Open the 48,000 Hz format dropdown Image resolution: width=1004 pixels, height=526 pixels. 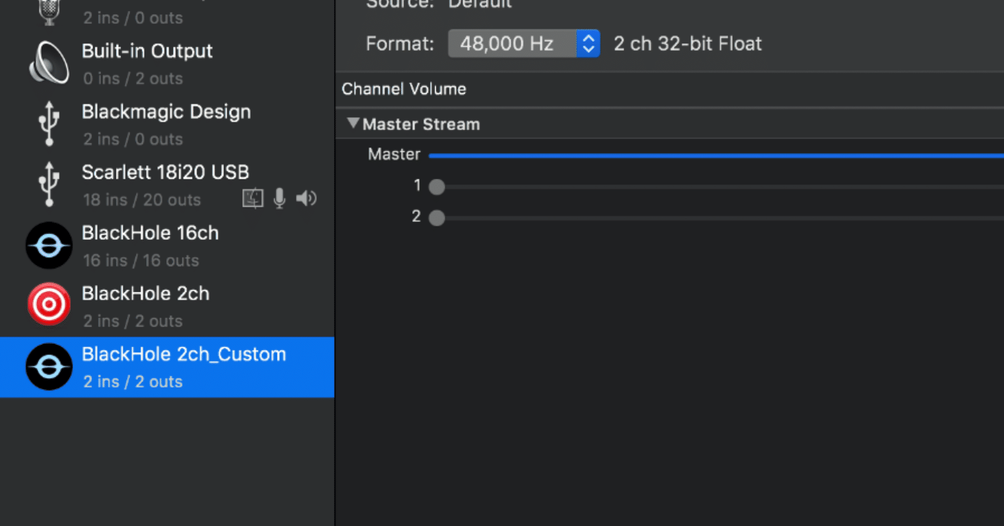[512, 43]
